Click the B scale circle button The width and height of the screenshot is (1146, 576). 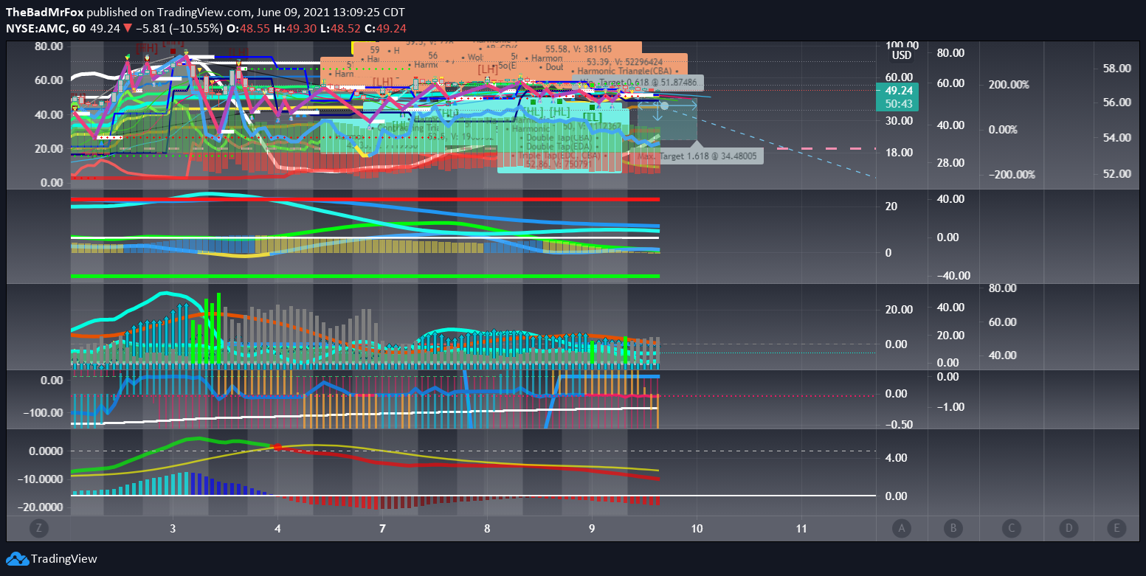tap(953, 528)
